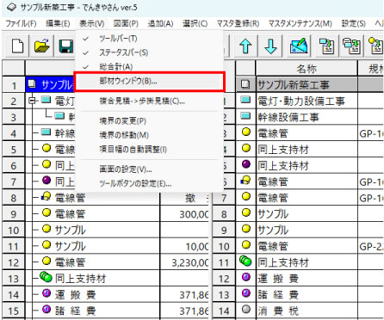Click the gray ball icon beside 消費税
Image resolution: width=384 pixels, height=320 pixels.
pyautogui.click(x=246, y=309)
